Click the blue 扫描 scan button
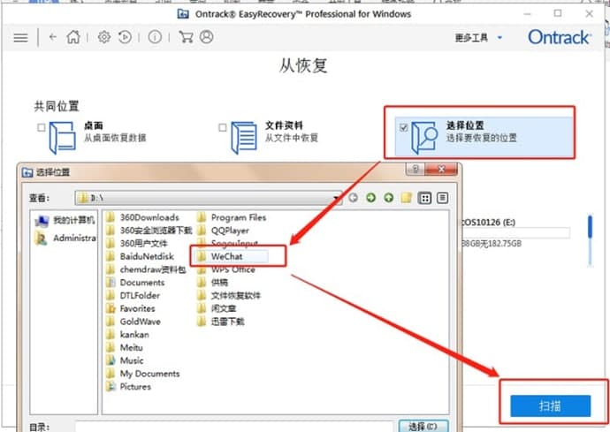 (x=551, y=406)
